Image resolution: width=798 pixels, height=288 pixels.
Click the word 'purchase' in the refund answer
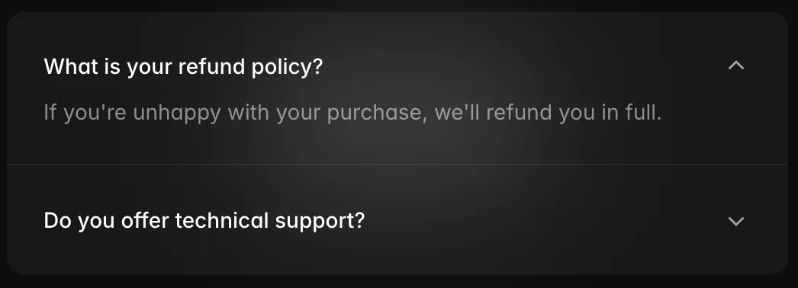[377, 114]
